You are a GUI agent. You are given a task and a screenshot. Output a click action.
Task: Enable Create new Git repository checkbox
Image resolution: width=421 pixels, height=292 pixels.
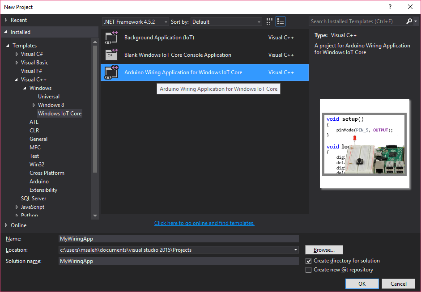[309, 270]
